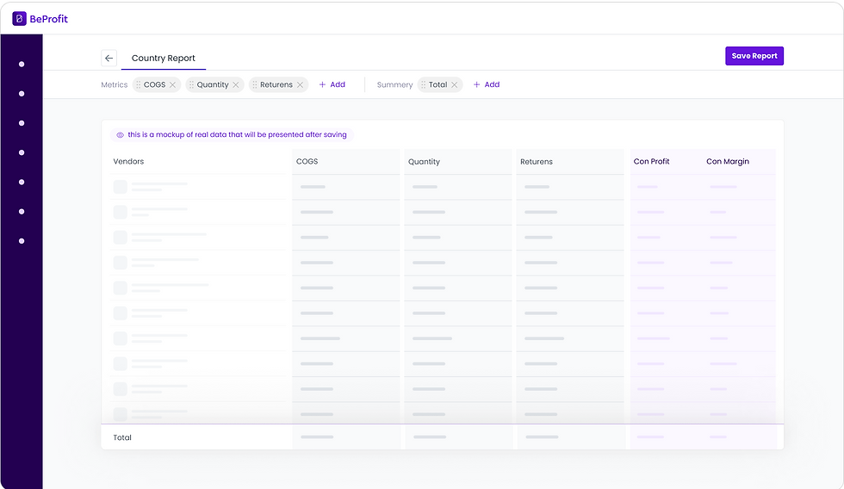Remove the Returens metric chip
Viewport: 844px width, 489px height.
click(x=301, y=85)
